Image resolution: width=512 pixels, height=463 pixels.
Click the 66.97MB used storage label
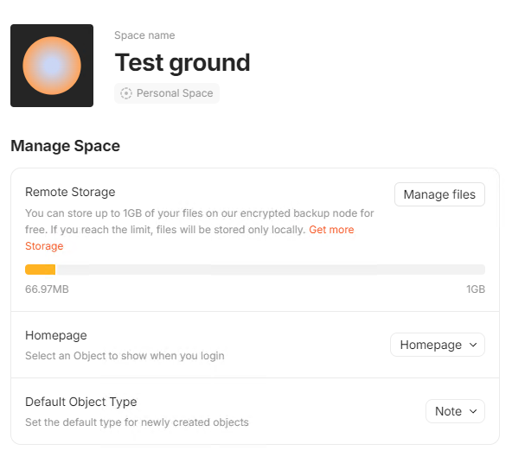[x=47, y=289]
